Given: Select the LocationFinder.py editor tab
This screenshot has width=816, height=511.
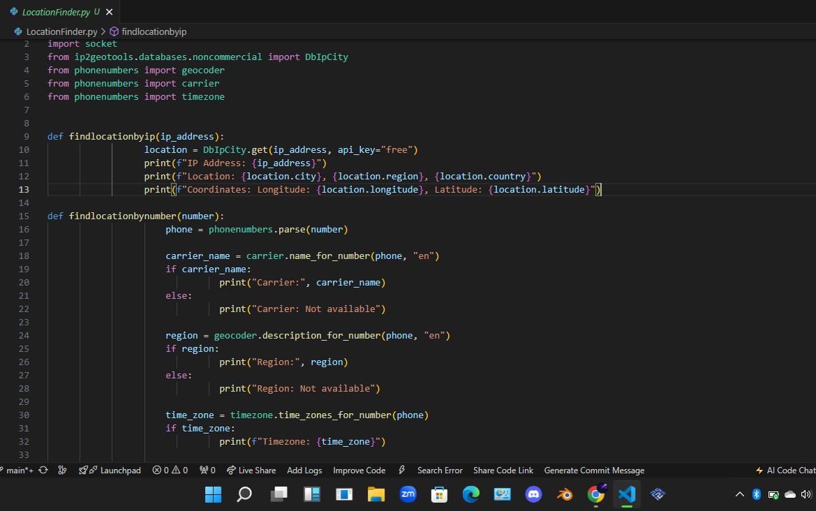Looking at the screenshot, I should point(60,11).
